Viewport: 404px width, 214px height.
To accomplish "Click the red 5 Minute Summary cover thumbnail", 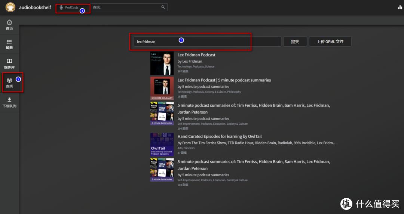I will point(162,88).
